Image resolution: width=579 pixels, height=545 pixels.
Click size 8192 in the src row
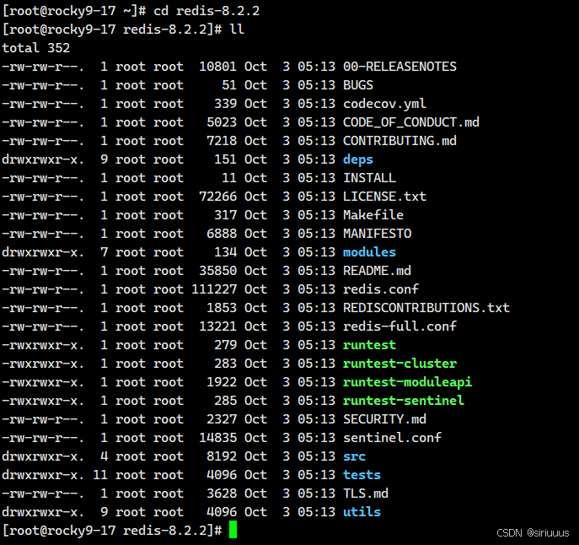pos(222,456)
